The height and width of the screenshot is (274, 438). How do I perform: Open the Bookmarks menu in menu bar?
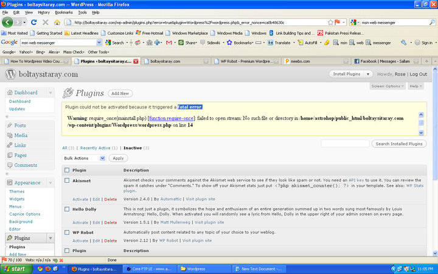point(63,12)
